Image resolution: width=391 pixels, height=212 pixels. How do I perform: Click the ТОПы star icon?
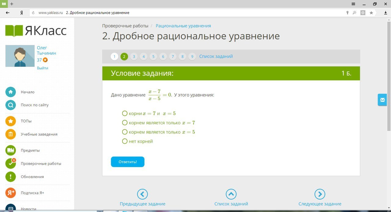click(x=10, y=121)
